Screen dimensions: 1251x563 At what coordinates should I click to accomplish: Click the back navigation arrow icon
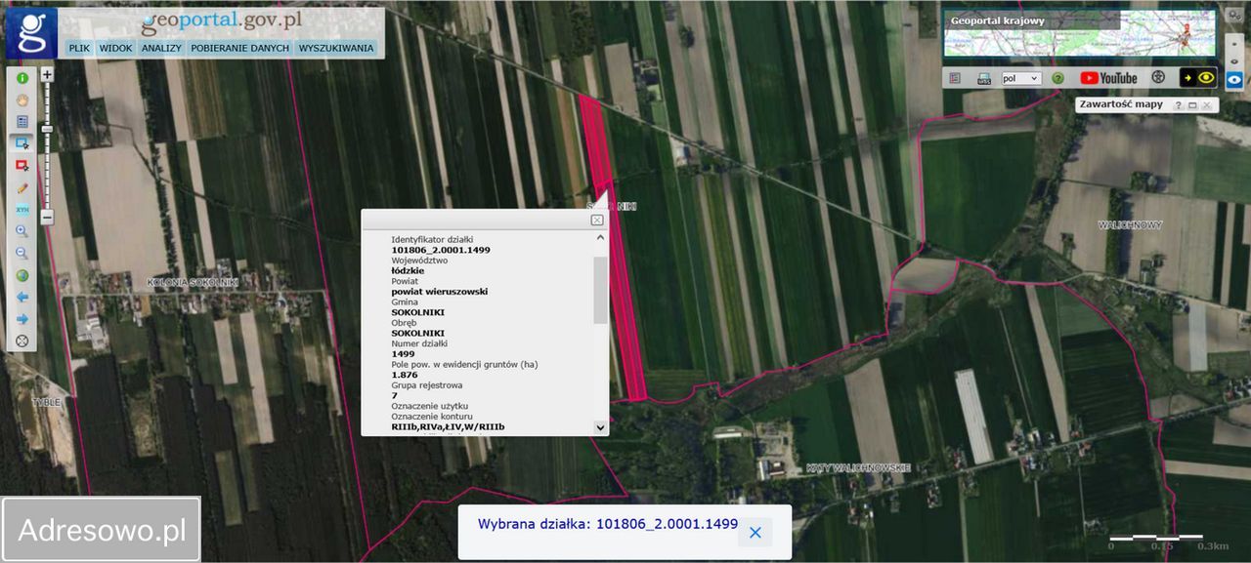tap(22, 298)
